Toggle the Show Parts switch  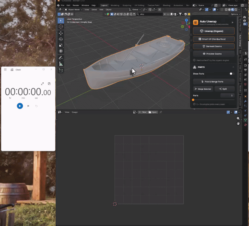[x=232, y=74]
